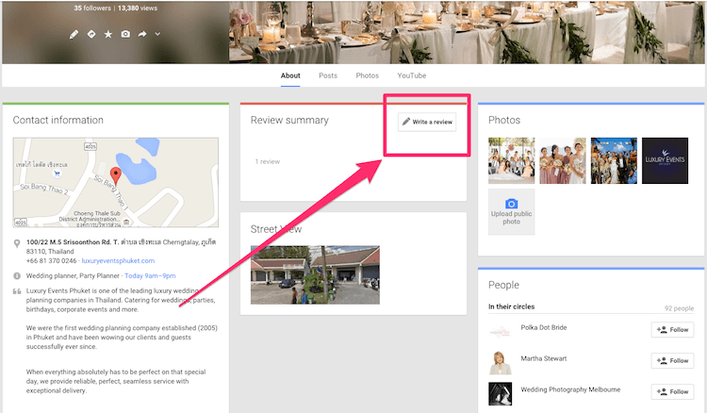The image size is (707, 413).
Task: Click the In their circles heading
Action: 511,306
